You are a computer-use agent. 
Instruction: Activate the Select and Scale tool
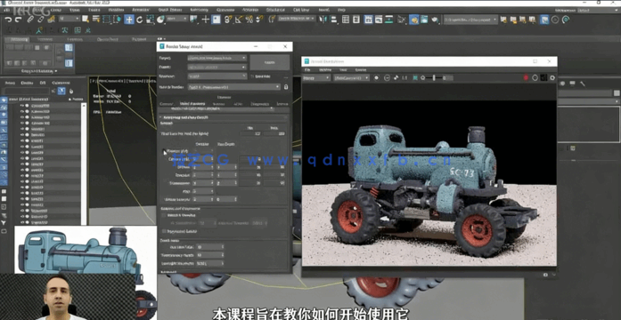[x=150, y=20]
